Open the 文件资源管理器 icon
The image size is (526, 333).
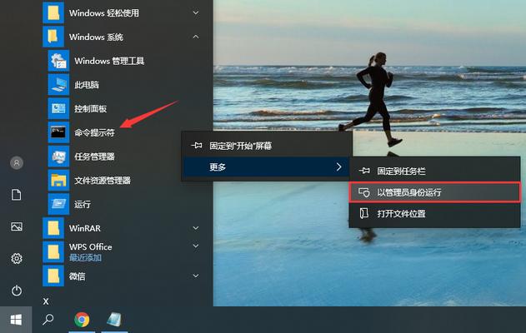point(58,180)
